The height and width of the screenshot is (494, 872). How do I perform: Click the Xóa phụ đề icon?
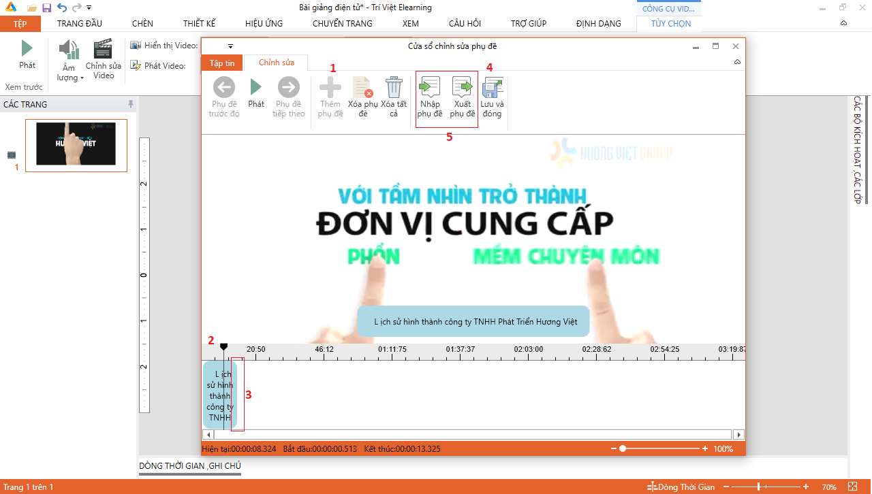point(362,87)
